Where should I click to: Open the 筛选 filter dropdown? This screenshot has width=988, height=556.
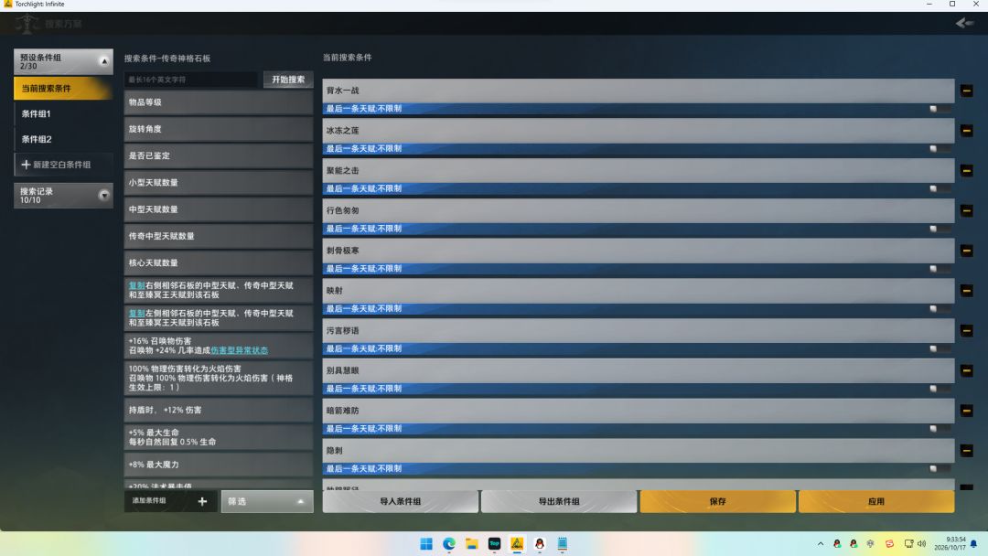coord(267,501)
